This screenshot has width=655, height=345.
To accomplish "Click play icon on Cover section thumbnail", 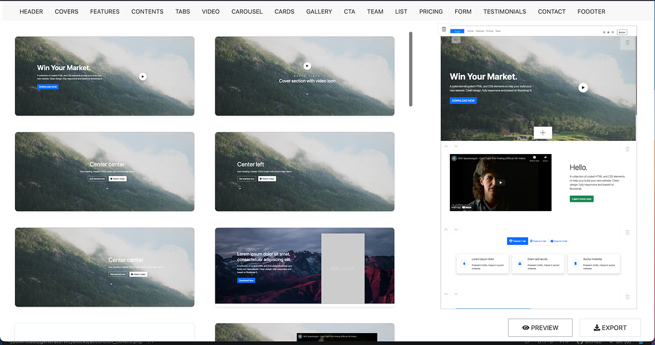I will [307, 66].
